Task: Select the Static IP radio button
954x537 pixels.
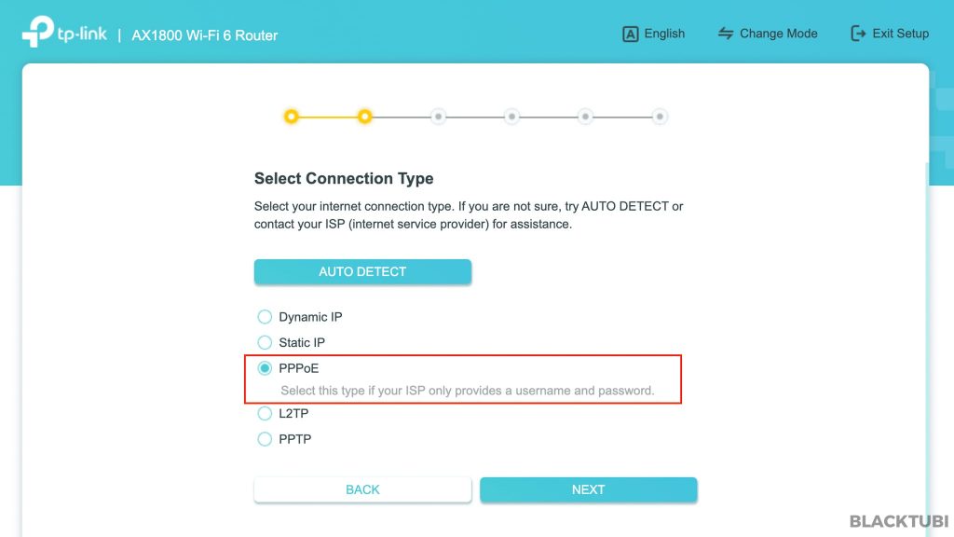Action: 265,342
